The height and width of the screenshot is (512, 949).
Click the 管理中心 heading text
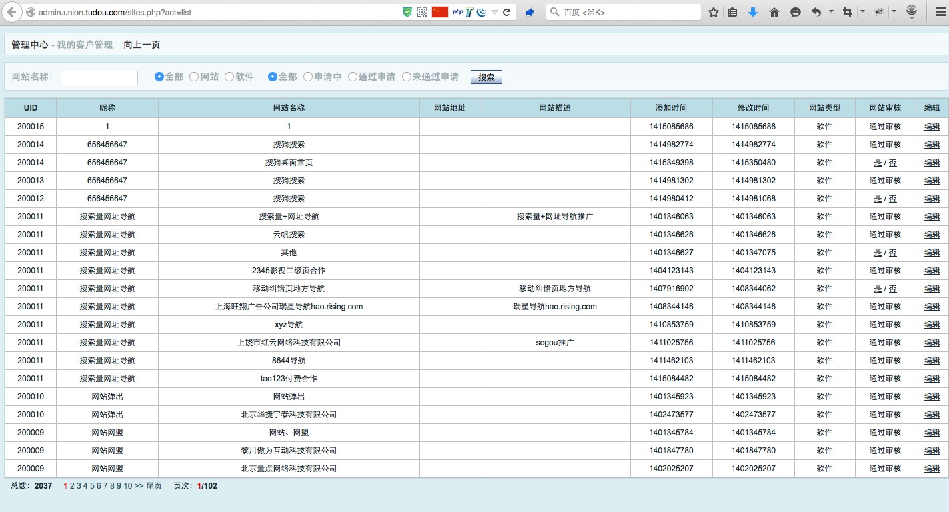pos(30,45)
